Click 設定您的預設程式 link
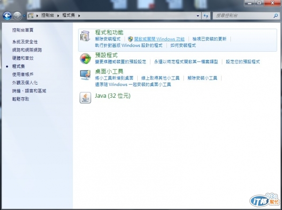 tap(243, 62)
